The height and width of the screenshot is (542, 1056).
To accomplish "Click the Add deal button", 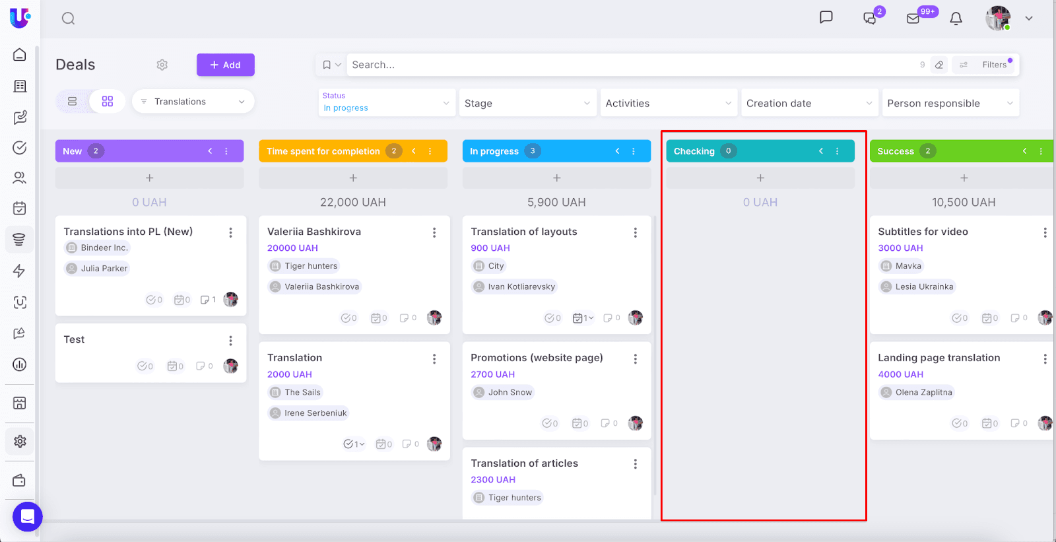I will pyautogui.click(x=225, y=65).
